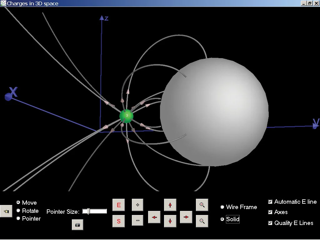Image resolution: width=320 pixels, height=240 pixels.
Task: Click the red up arrow control
Action: coord(170,205)
